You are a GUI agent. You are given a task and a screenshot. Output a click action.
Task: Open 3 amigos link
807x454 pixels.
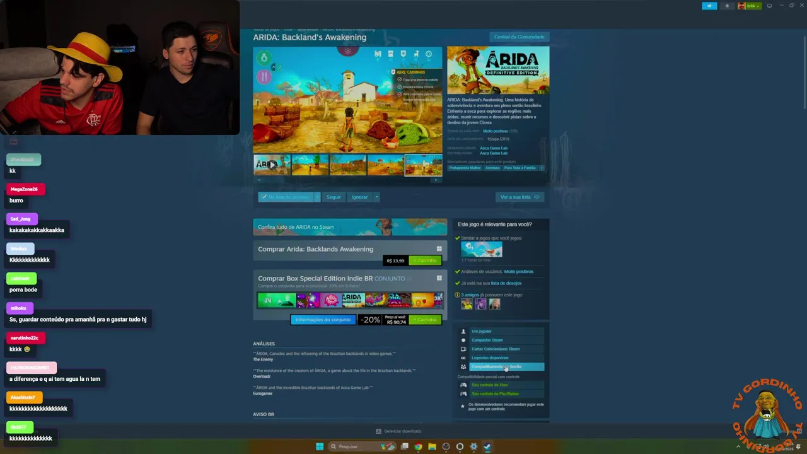point(470,294)
